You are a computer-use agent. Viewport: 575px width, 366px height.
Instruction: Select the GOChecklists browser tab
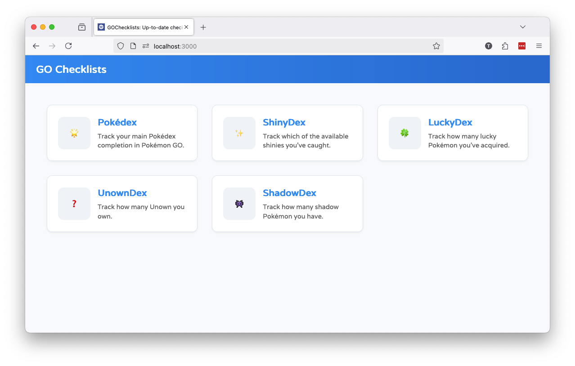coord(144,27)
